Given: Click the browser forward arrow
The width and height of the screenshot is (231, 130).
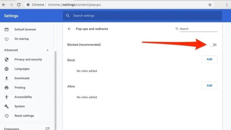Looking at the screenshot, I should 11,5.
